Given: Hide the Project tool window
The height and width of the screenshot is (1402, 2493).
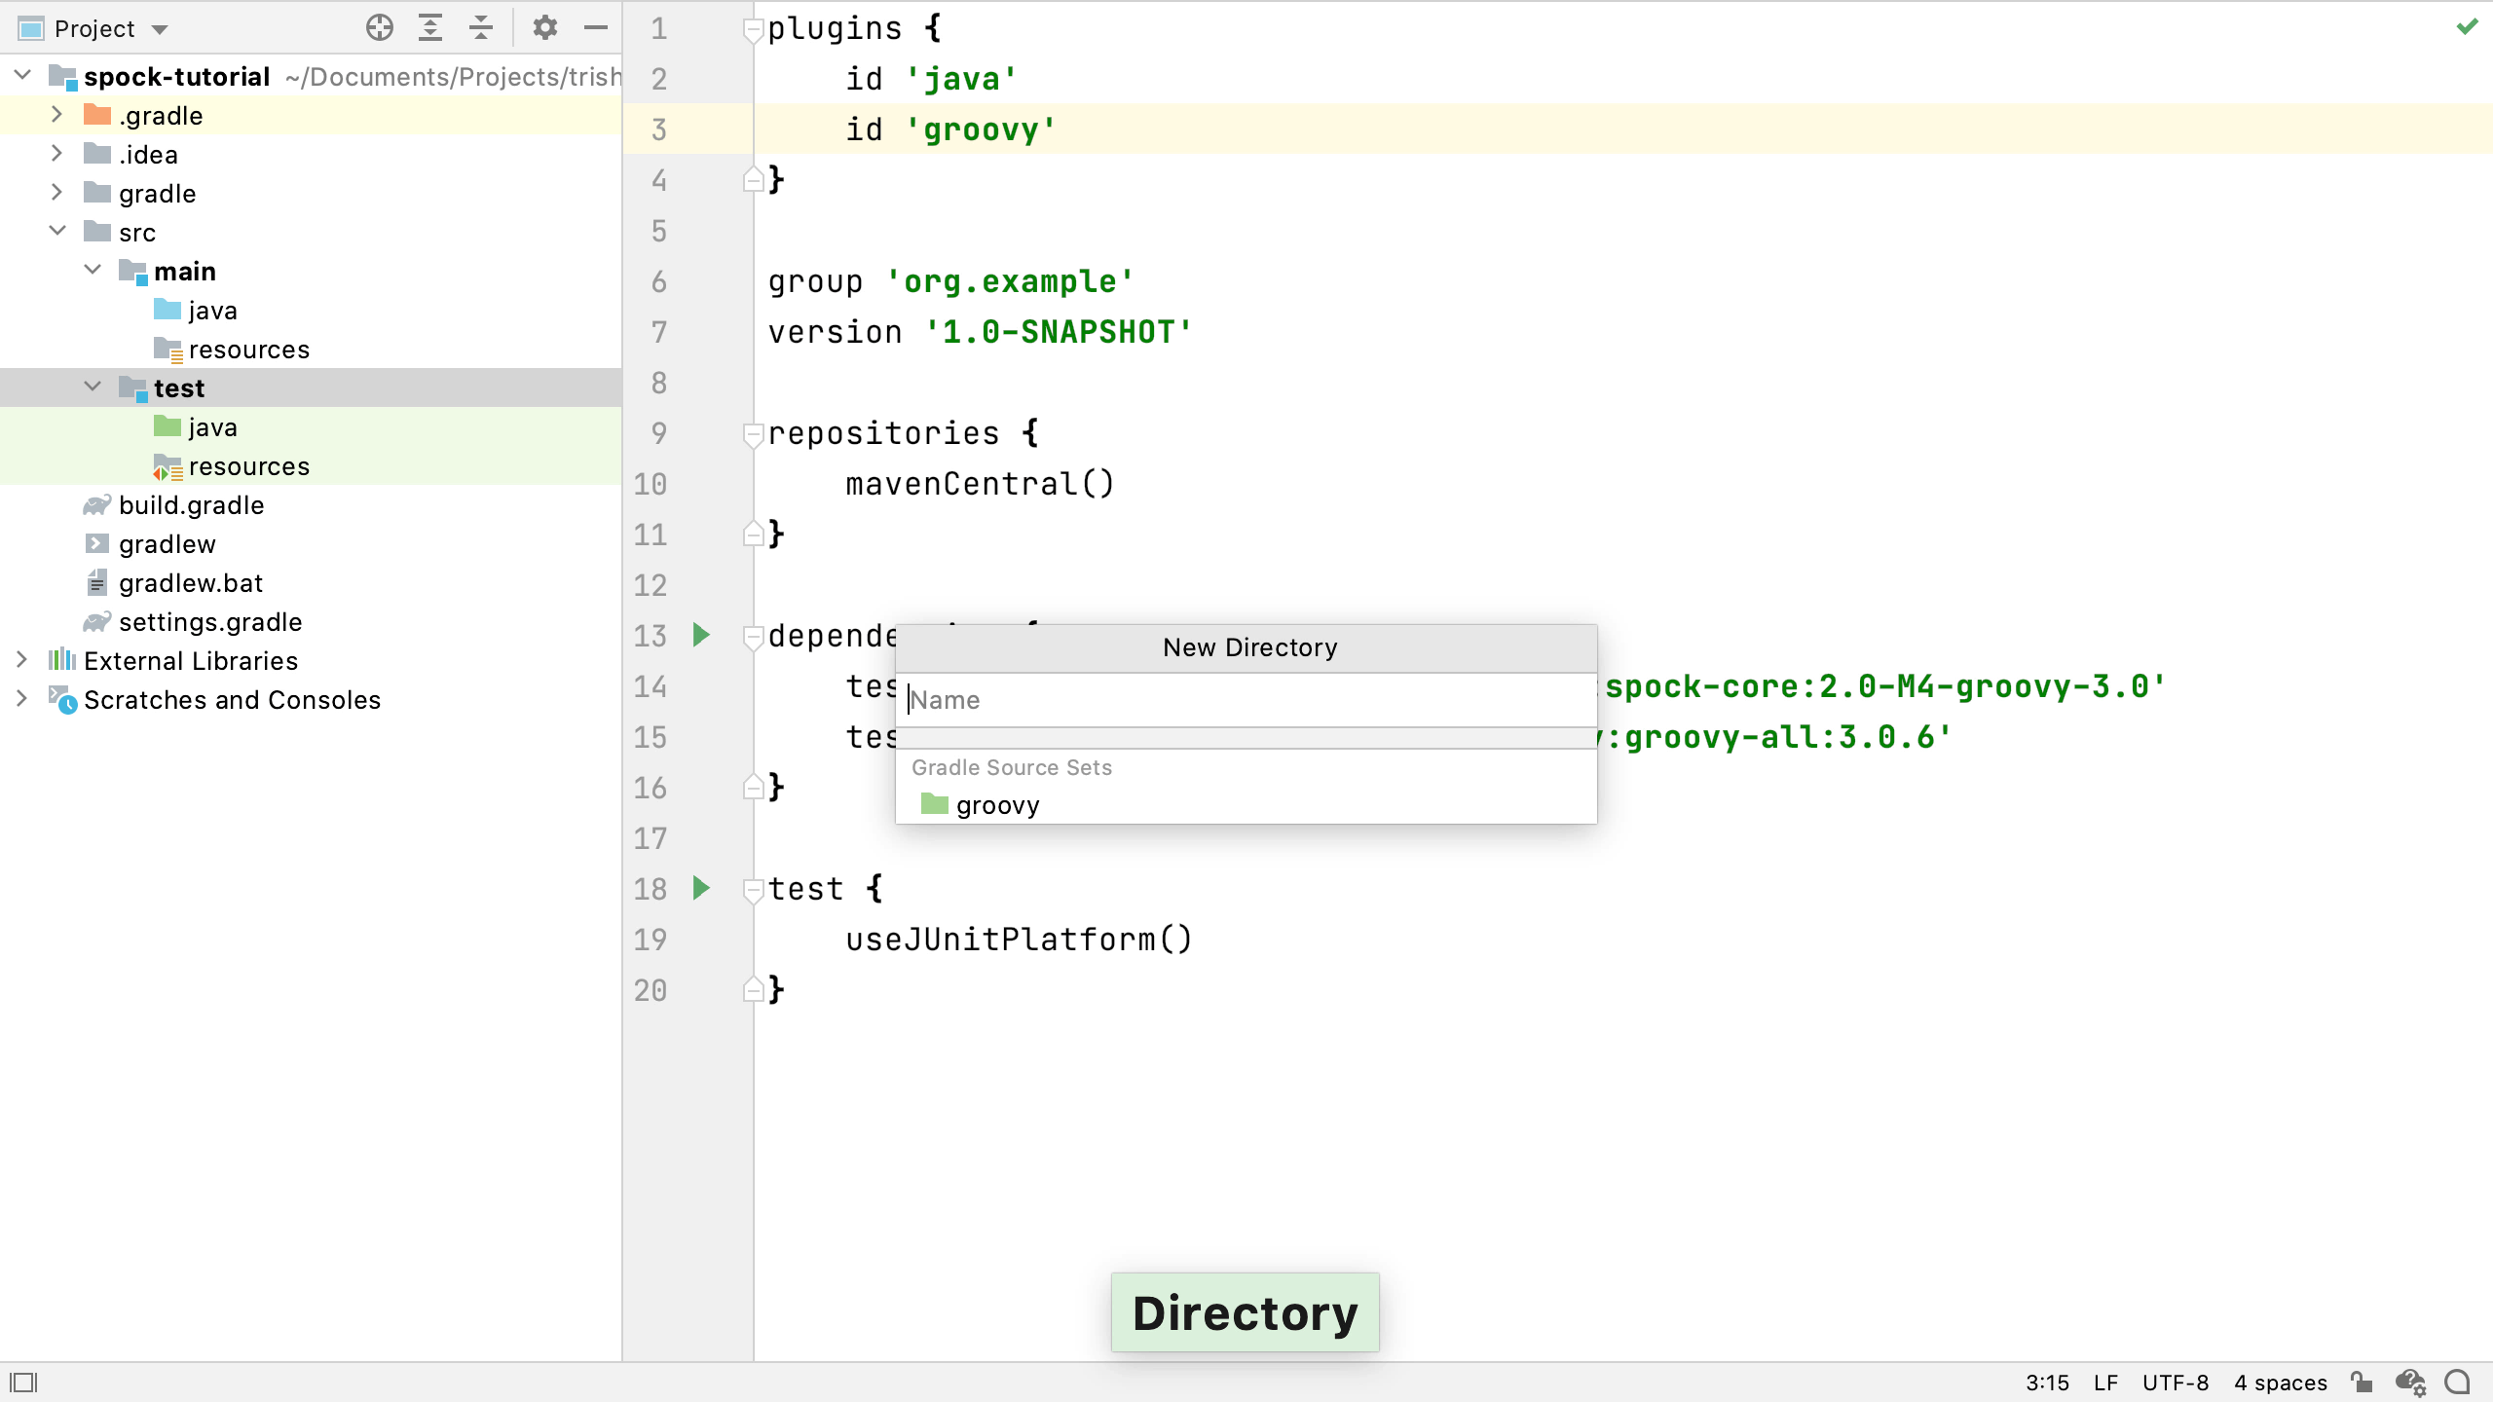Looking at the screenshot, I should [595, 27].
